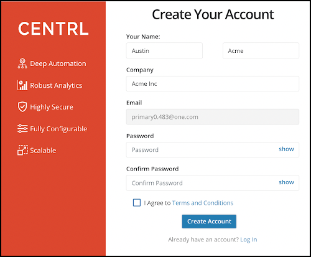Click the Scalable expand icon
The height and width of the screenshot is (257, 311).
pos(22,150)
